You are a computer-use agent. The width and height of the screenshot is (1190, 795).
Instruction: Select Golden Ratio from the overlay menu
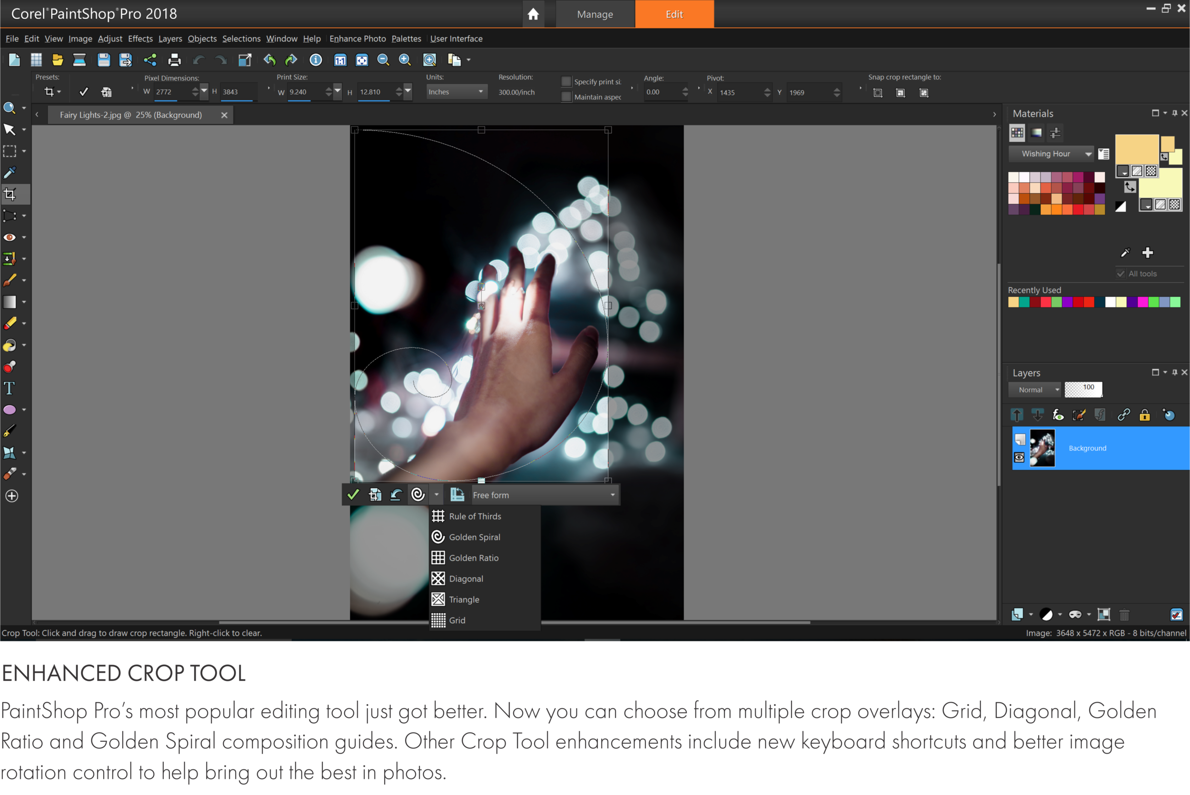pos(473,557)
